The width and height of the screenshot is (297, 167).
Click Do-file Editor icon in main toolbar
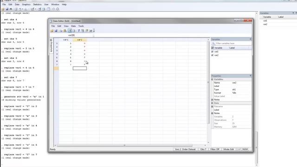coord(32,9)
